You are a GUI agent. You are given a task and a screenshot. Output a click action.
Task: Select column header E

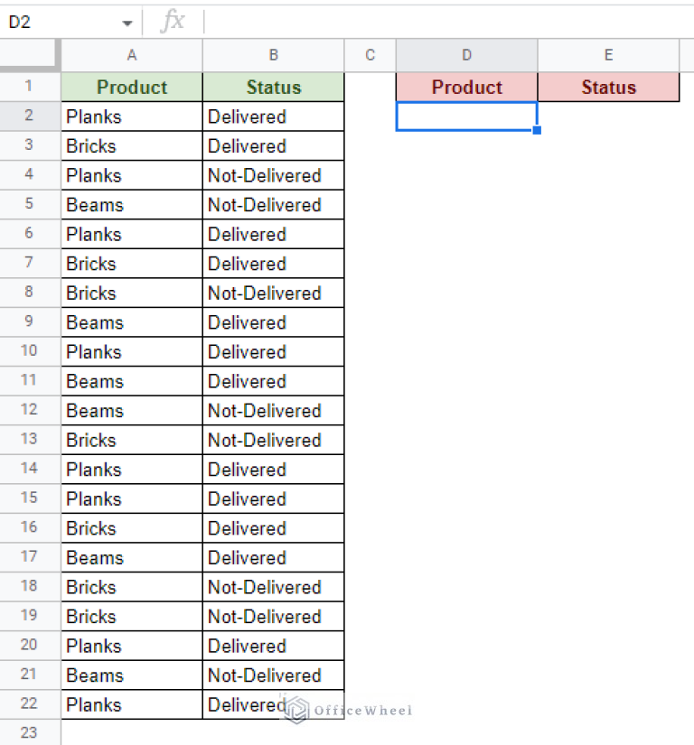608,55
